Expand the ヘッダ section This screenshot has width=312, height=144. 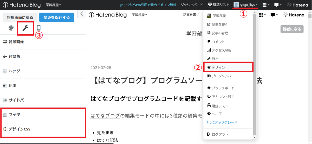point(43,71)
